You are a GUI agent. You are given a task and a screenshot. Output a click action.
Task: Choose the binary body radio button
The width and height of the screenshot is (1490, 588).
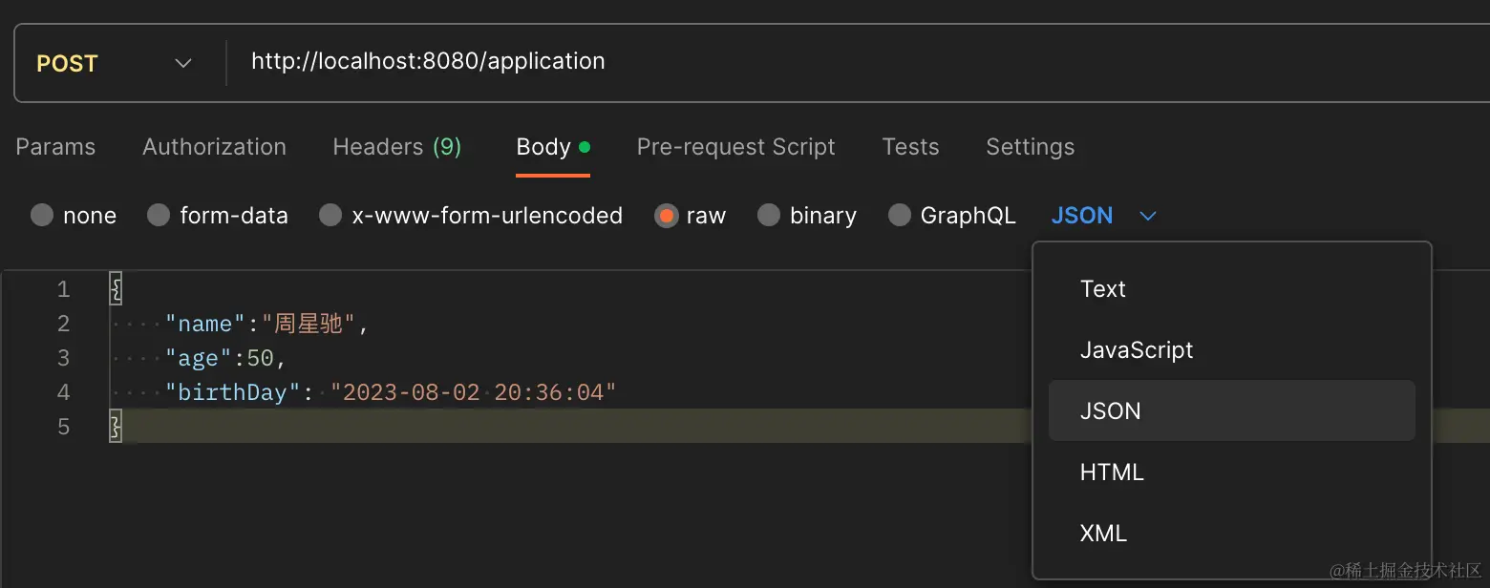tap(769, 216)
